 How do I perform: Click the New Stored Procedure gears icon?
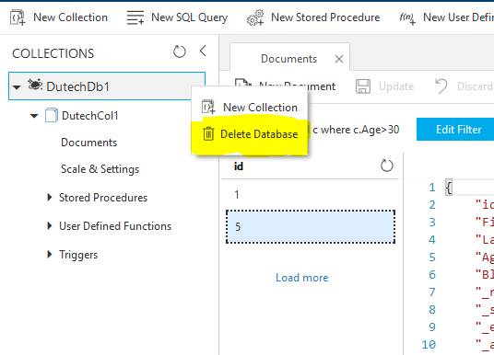(x=255, y=17)
